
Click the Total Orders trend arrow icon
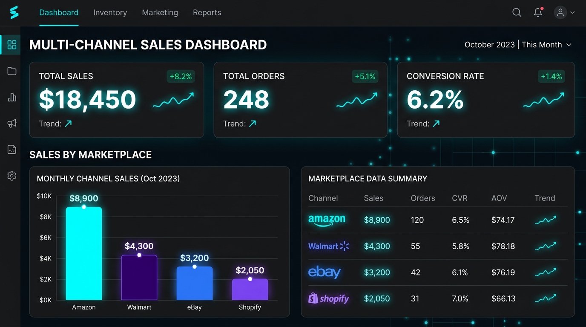253,123
